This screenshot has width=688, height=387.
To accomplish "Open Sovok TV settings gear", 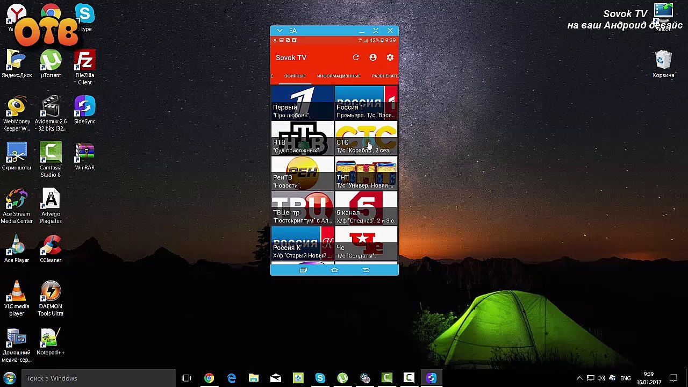I will click(x=390, y=58).
